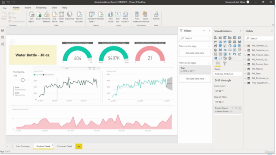Open Recent sources dropdown
The width and height of the screenshot is (276, 155).
pyautogui.click(x=79, y=17)
